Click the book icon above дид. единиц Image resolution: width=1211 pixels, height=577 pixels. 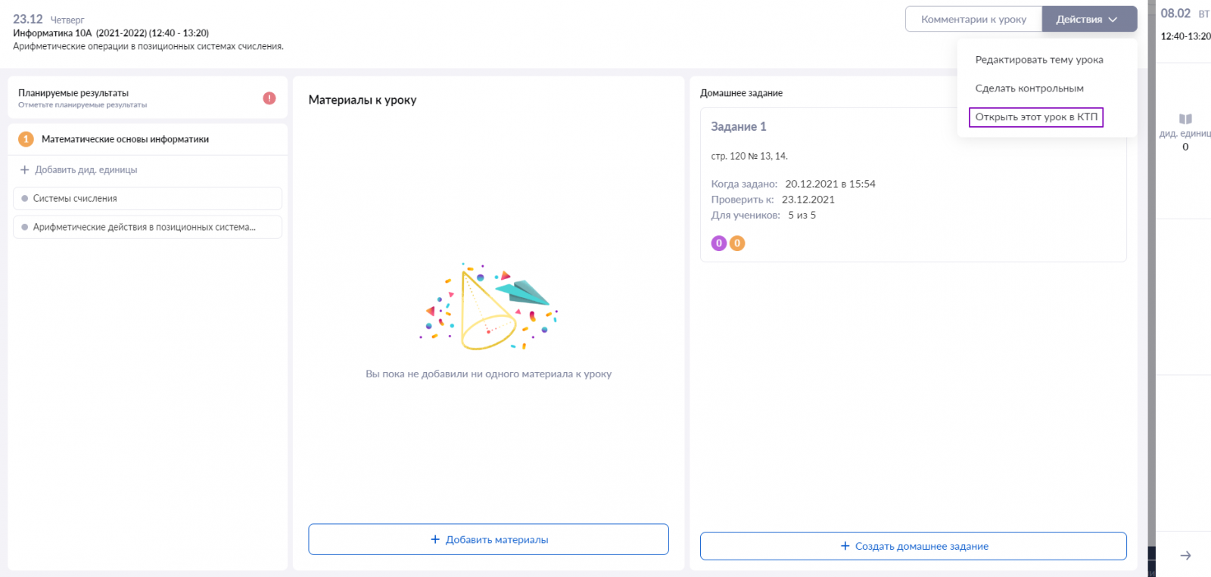pyautogui.click(x=1185, y=119)
